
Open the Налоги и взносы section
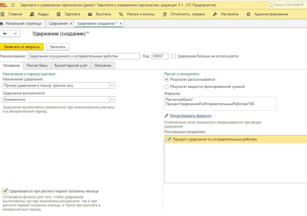[141, 14]
